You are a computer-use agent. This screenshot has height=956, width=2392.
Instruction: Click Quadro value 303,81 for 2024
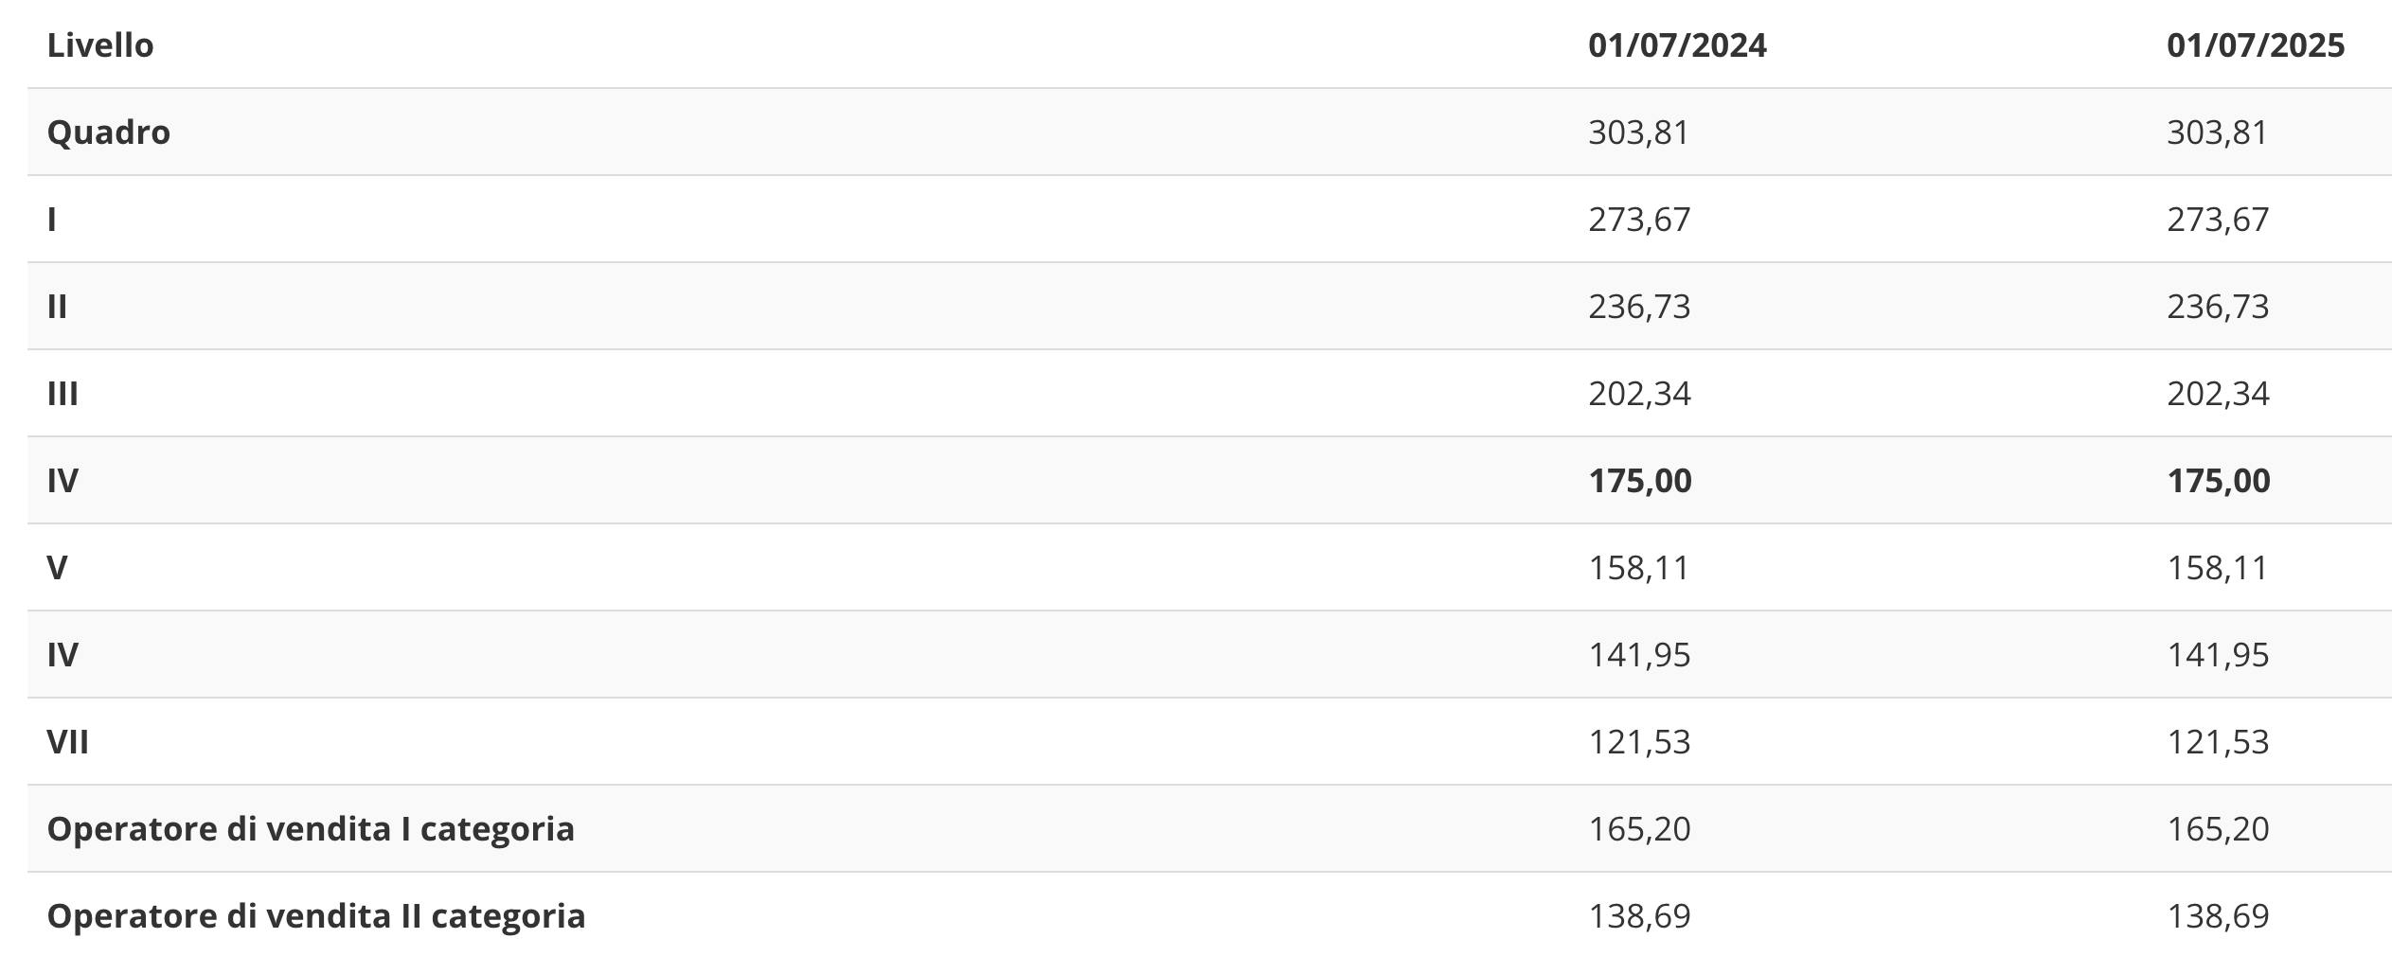pos(1638,133)
